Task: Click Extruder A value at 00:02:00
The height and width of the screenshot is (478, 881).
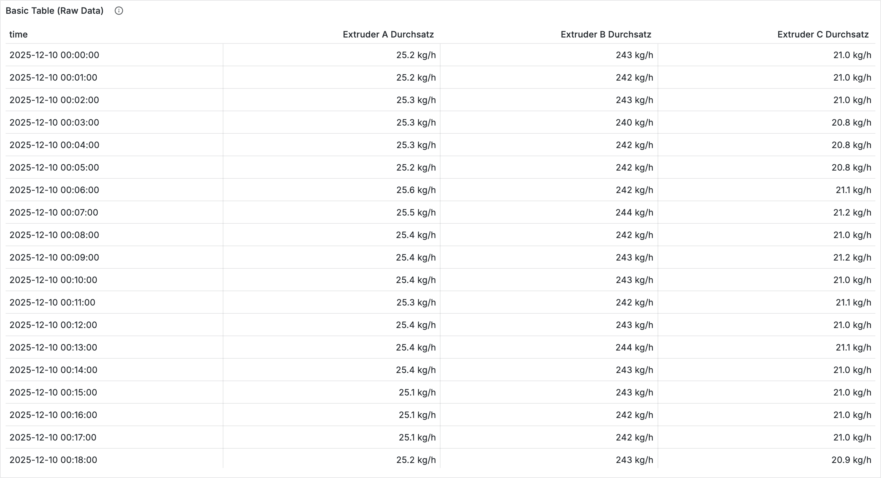Action: pyautogui.click(x=415, y=100)
